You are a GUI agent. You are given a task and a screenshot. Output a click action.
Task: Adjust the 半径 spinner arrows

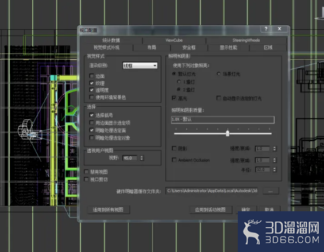pyautogui.click(x=275, y=169)
